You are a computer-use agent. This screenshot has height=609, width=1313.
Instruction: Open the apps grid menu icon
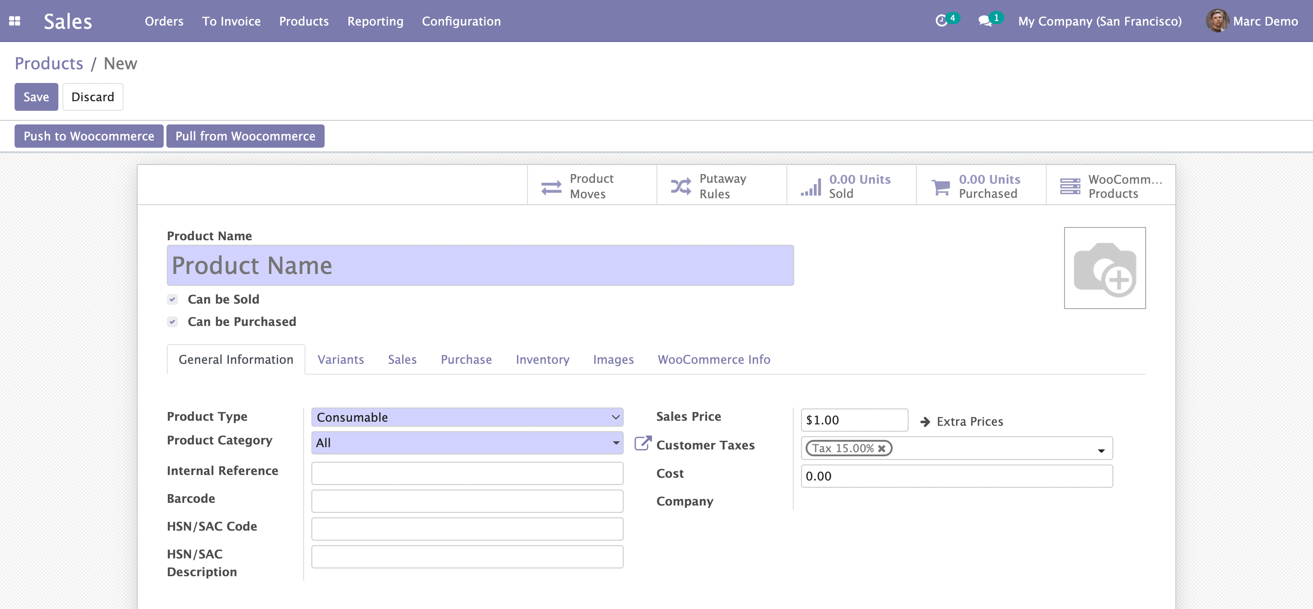pos(14,21)
